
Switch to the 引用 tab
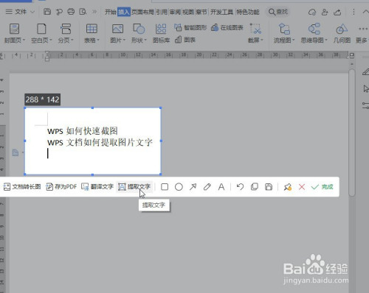(x=162, y=12)
